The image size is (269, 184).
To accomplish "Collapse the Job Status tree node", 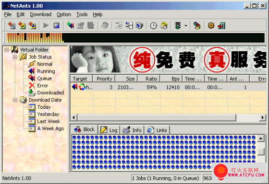I will click(x=15, y=57).
